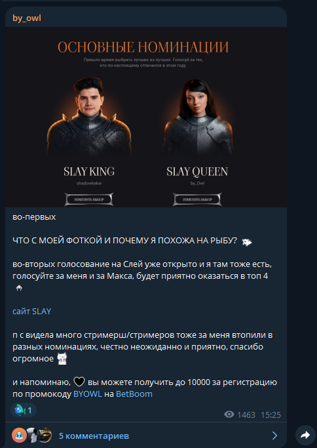317x448 pixels.
Task: Expand comments with the chevron arrow
Action: [274, 436]
